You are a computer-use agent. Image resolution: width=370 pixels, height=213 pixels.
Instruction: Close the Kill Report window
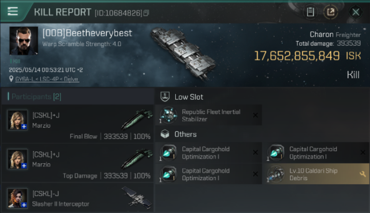point(356,12)
